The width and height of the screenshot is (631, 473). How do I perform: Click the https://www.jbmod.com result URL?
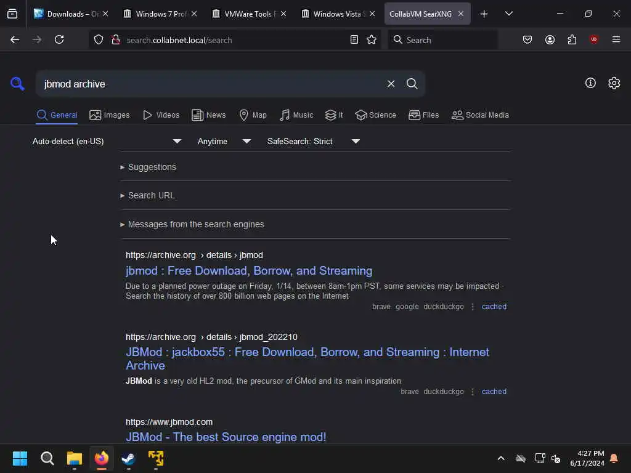tap(169, 422)
